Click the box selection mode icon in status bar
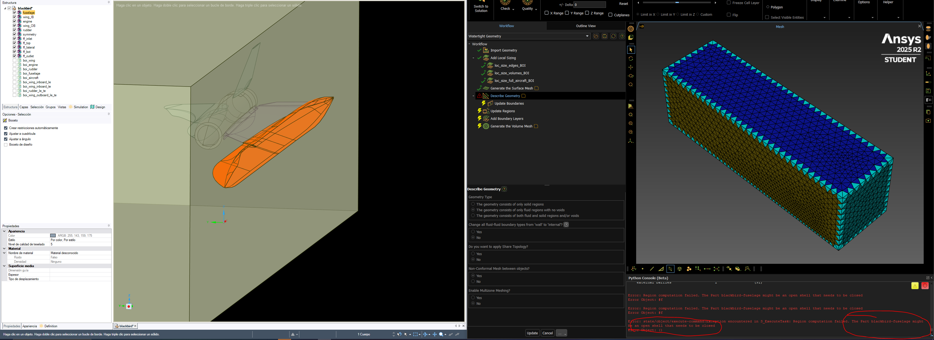 [415, 334]
